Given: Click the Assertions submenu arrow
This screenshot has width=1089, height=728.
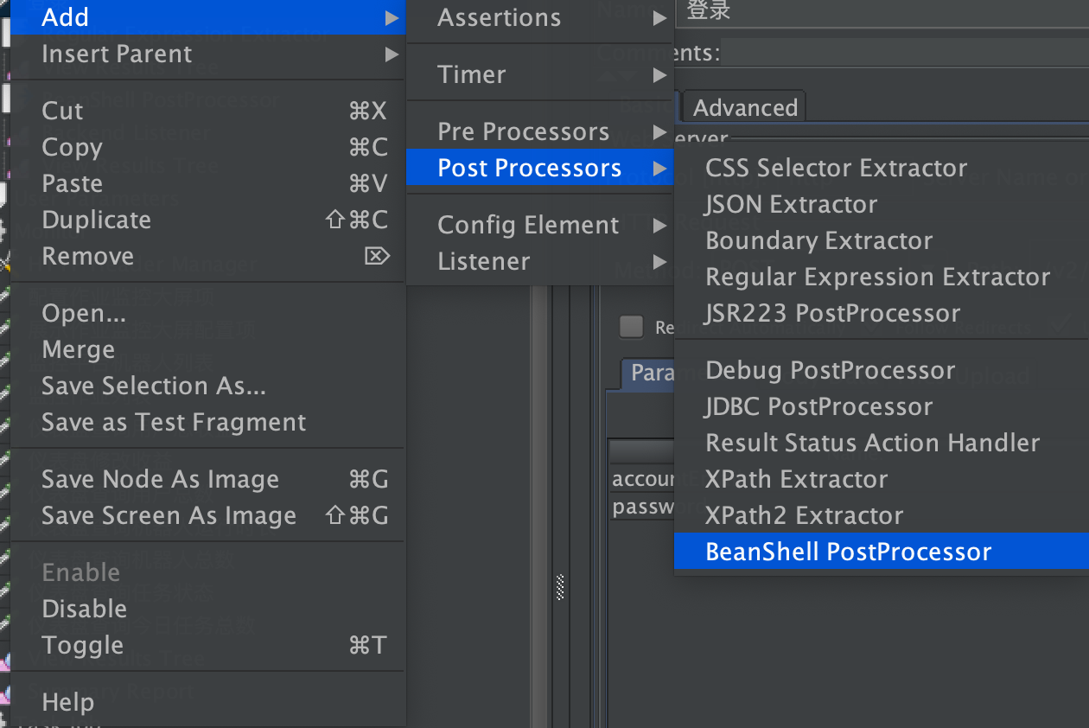Looking at the screenshot, I should (x=660, y=17).
